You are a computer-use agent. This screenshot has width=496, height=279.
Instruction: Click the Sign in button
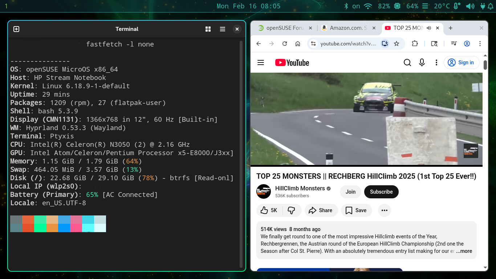(x=462, y=62)
